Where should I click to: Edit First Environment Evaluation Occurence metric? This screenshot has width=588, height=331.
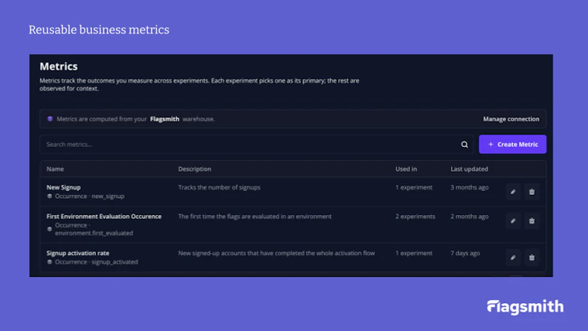[x=513, y=221]
